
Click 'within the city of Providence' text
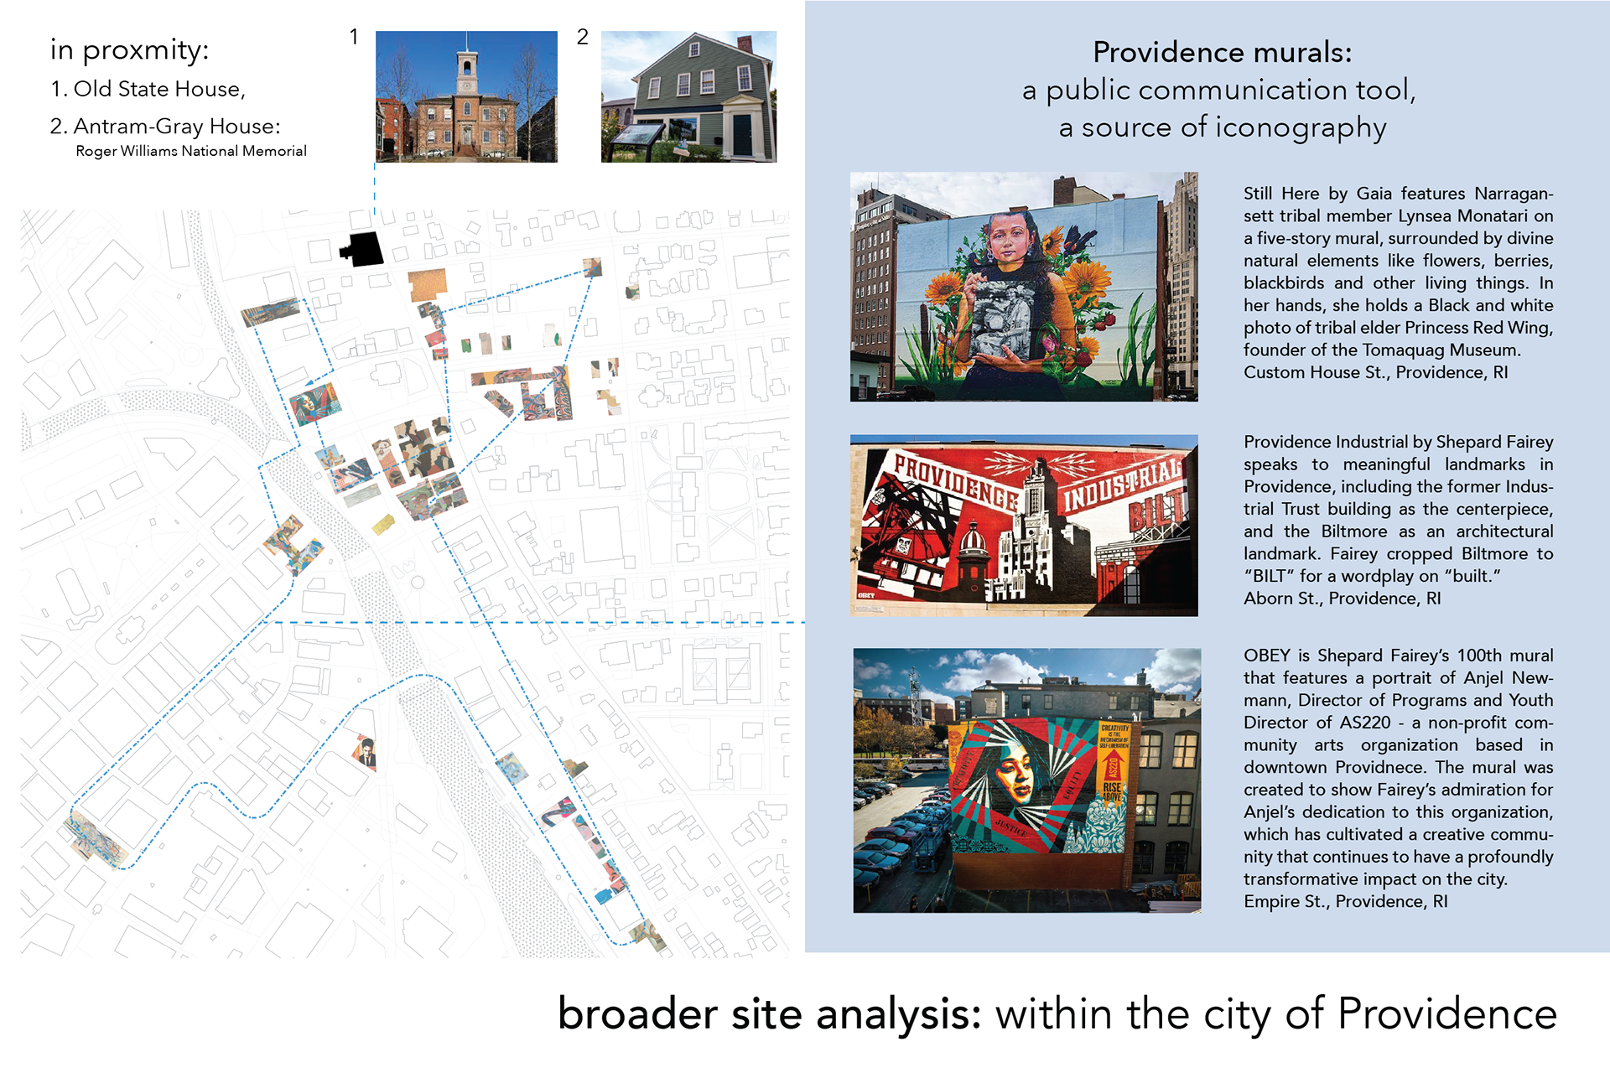pyautogui.click(x=1276, y=1013)
